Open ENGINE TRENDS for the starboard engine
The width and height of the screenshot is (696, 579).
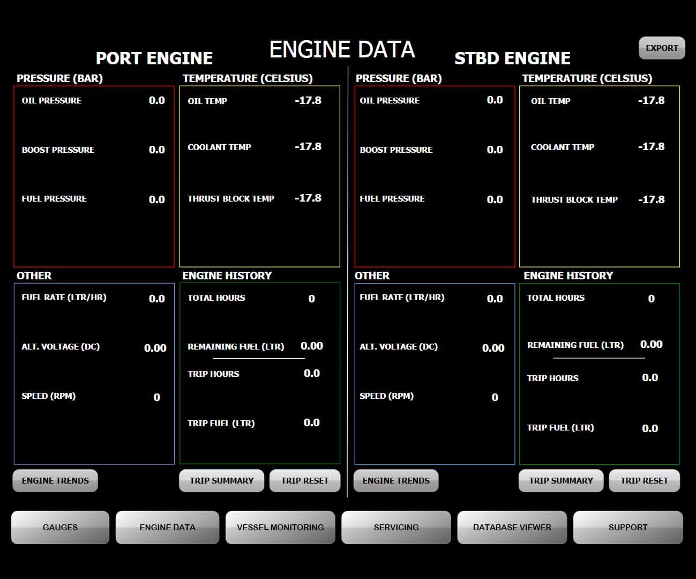click(396, 480)
